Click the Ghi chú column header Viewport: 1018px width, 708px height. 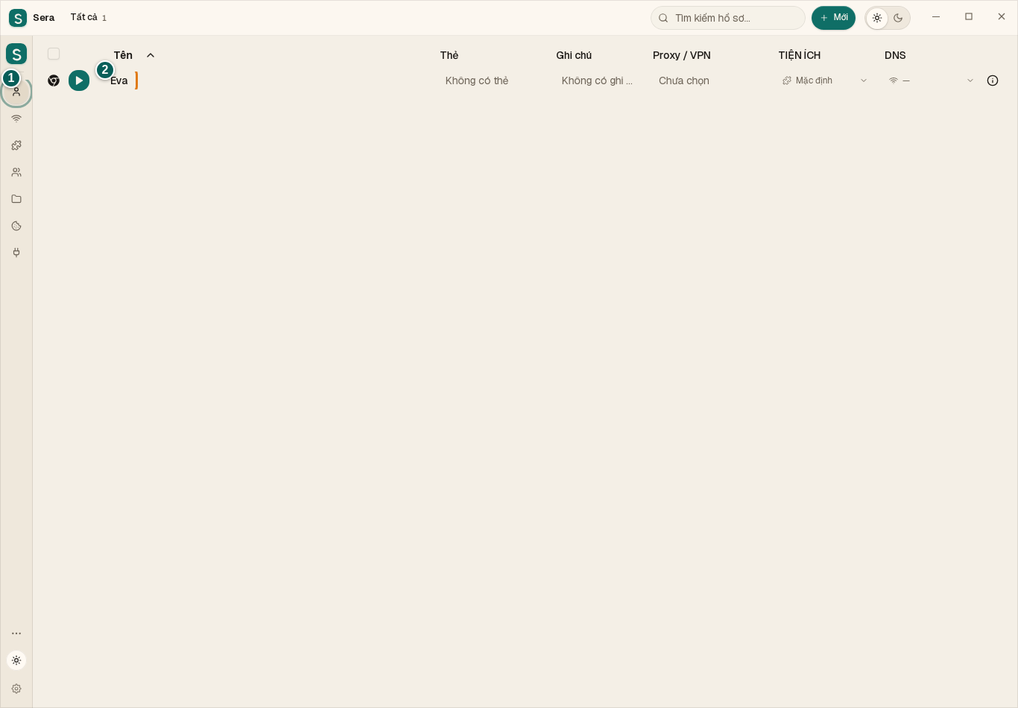click(574, 55)
